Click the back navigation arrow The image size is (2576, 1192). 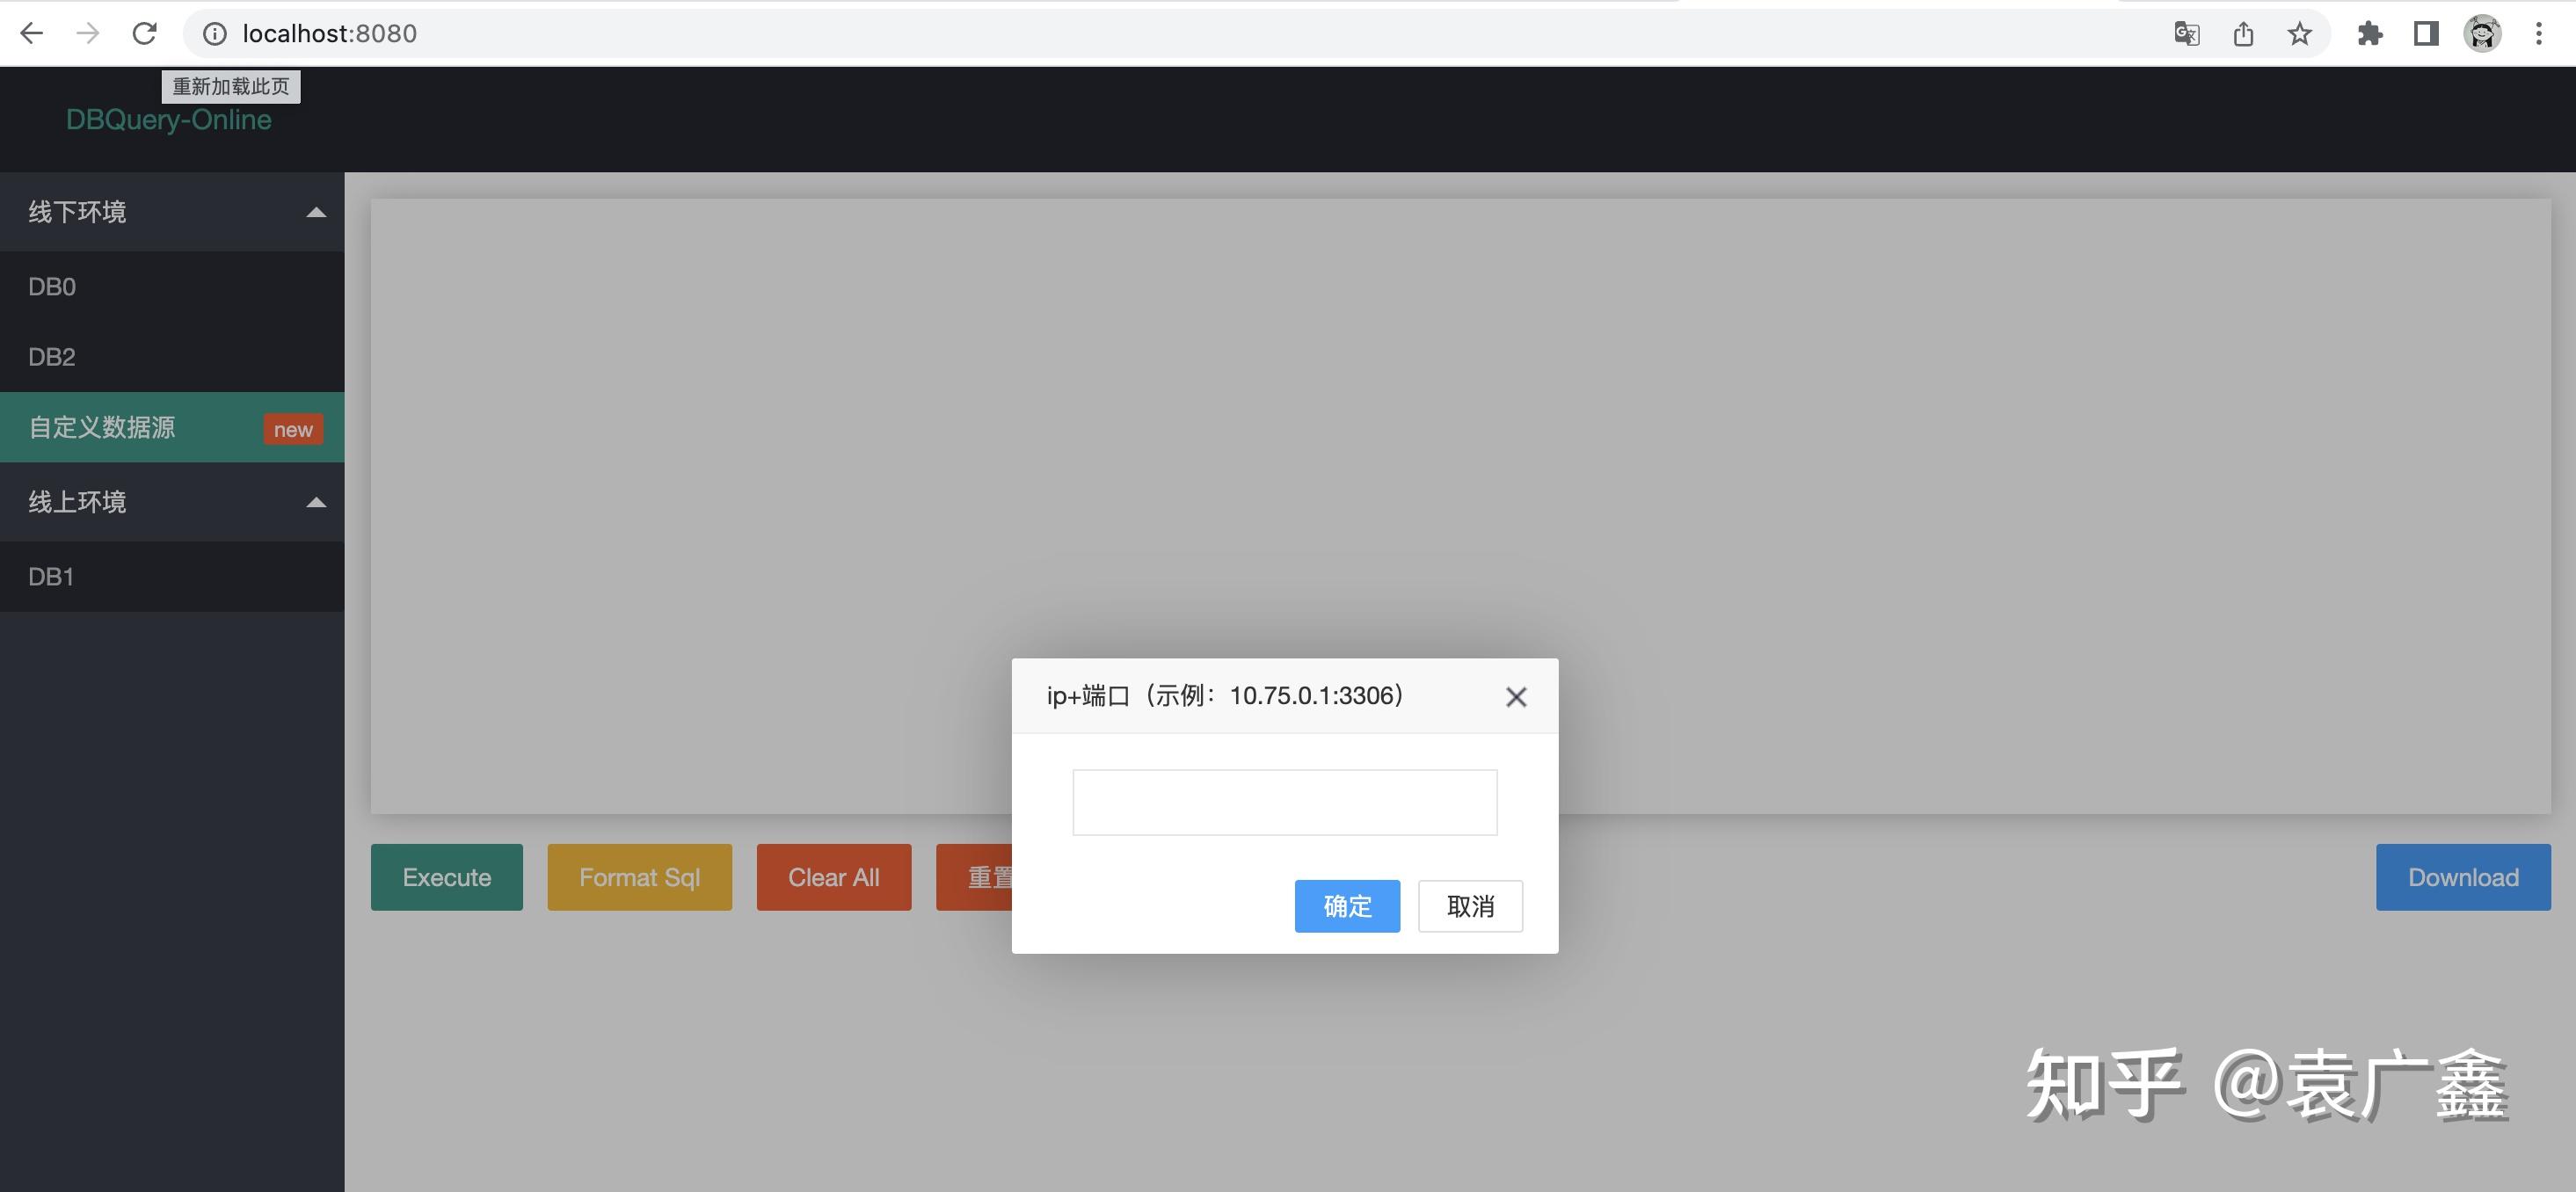(x=32, y=33)
